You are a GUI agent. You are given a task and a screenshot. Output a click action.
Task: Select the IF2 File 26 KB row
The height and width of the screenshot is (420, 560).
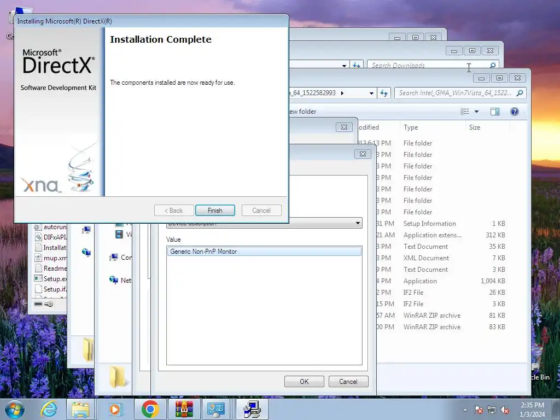point(442,293)
